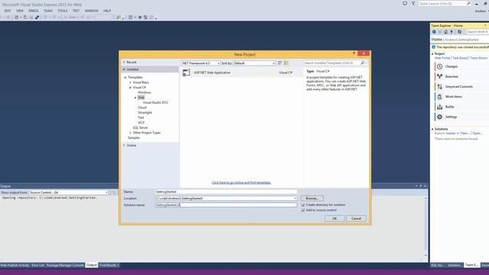Open the HELP menu
489x275 pixels.
click(107, 11)
